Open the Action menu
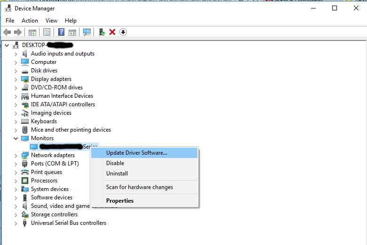367x245 pixels. (x=30, y=21)
